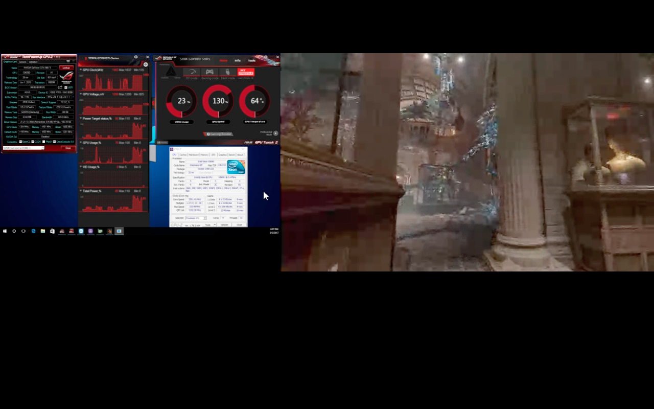The height and width of the screenshot is (409, 654).
Task: Click Lookup button in GPU-Z
Action: (x=66, y=67)
